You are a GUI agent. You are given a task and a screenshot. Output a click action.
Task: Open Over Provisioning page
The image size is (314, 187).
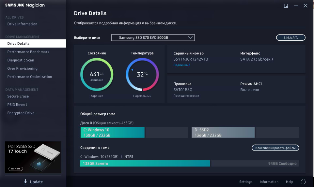click(x=23, y=68)
